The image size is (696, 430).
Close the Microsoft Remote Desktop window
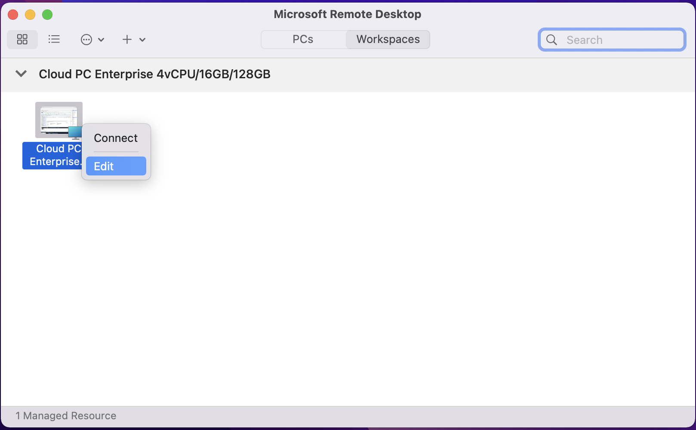(13, 15)
